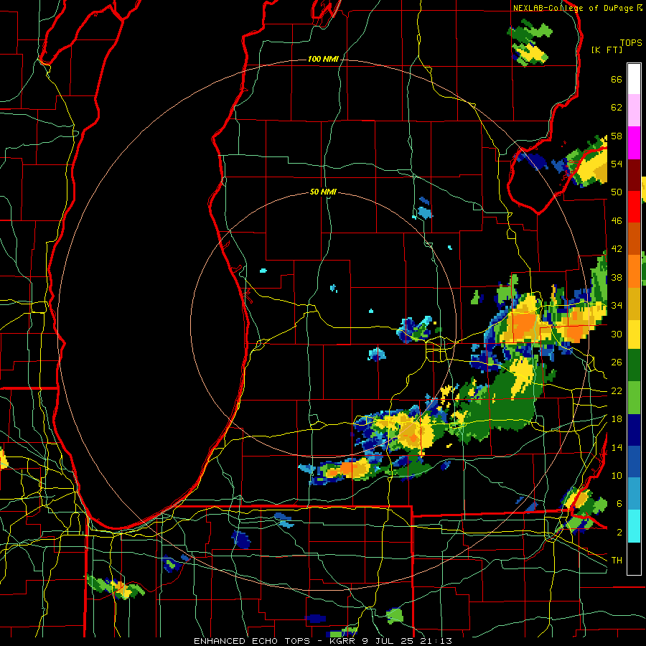Screen dimensions: 646x646
Task: Click the legend value 34
Action: point(617,306)
